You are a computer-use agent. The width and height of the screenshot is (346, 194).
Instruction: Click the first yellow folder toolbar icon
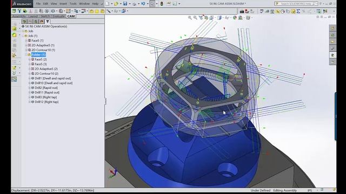click(91, 11)
